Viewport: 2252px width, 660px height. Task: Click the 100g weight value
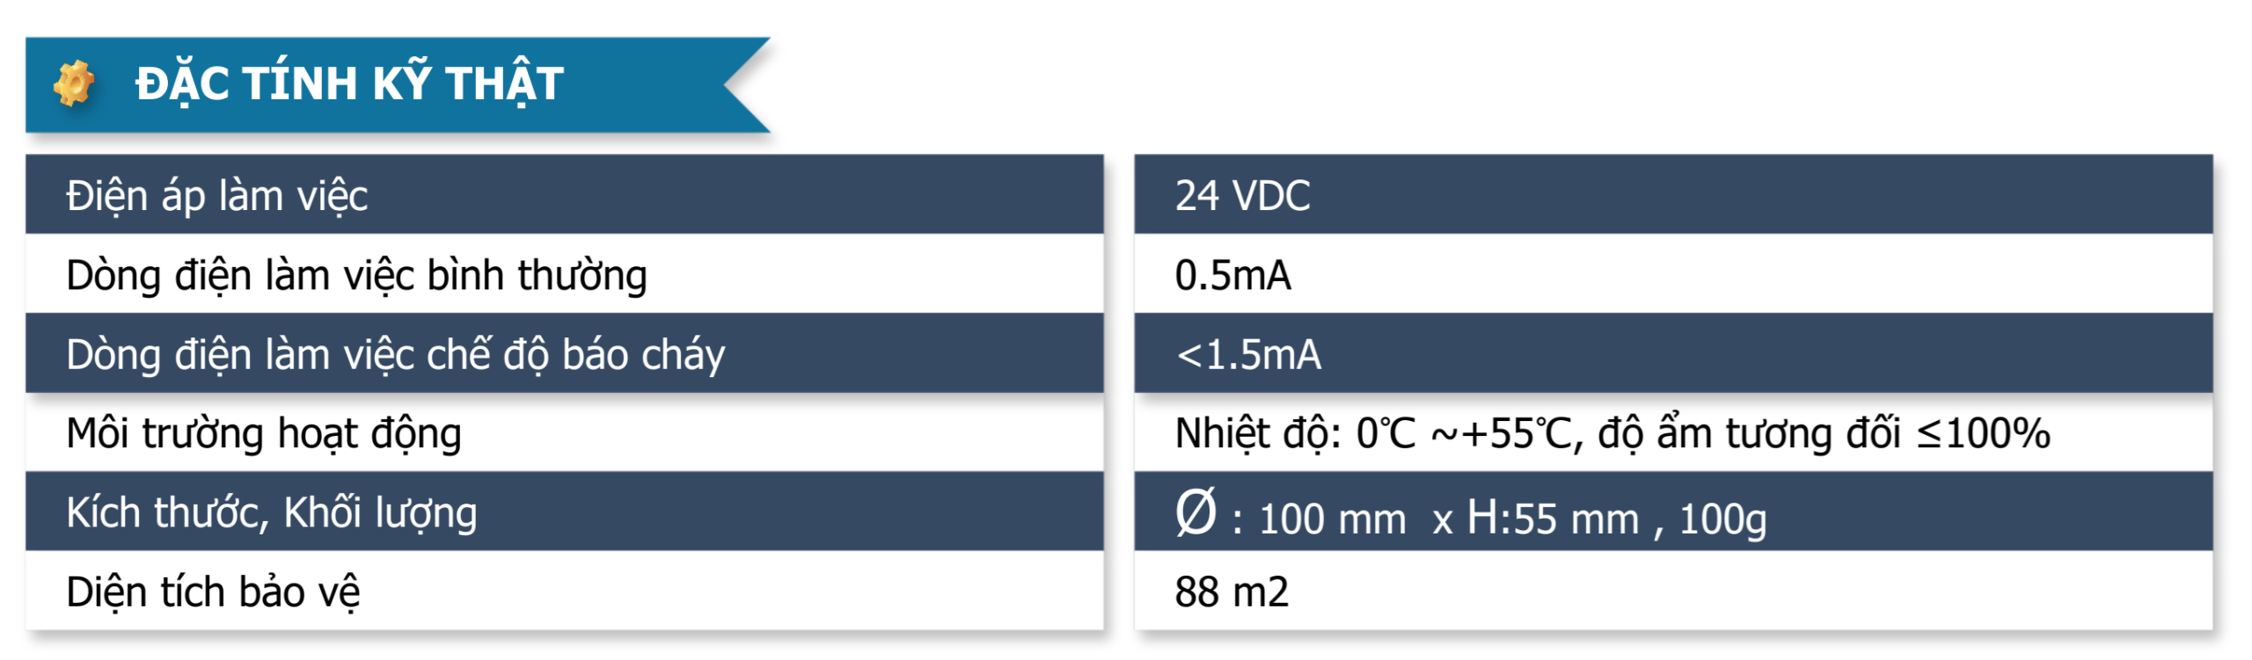tap(1722, 519)
